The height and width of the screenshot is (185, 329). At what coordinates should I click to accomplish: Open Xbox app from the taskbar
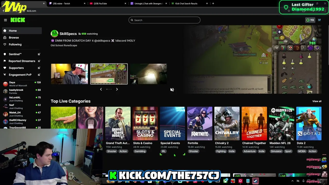click(225, 181)
